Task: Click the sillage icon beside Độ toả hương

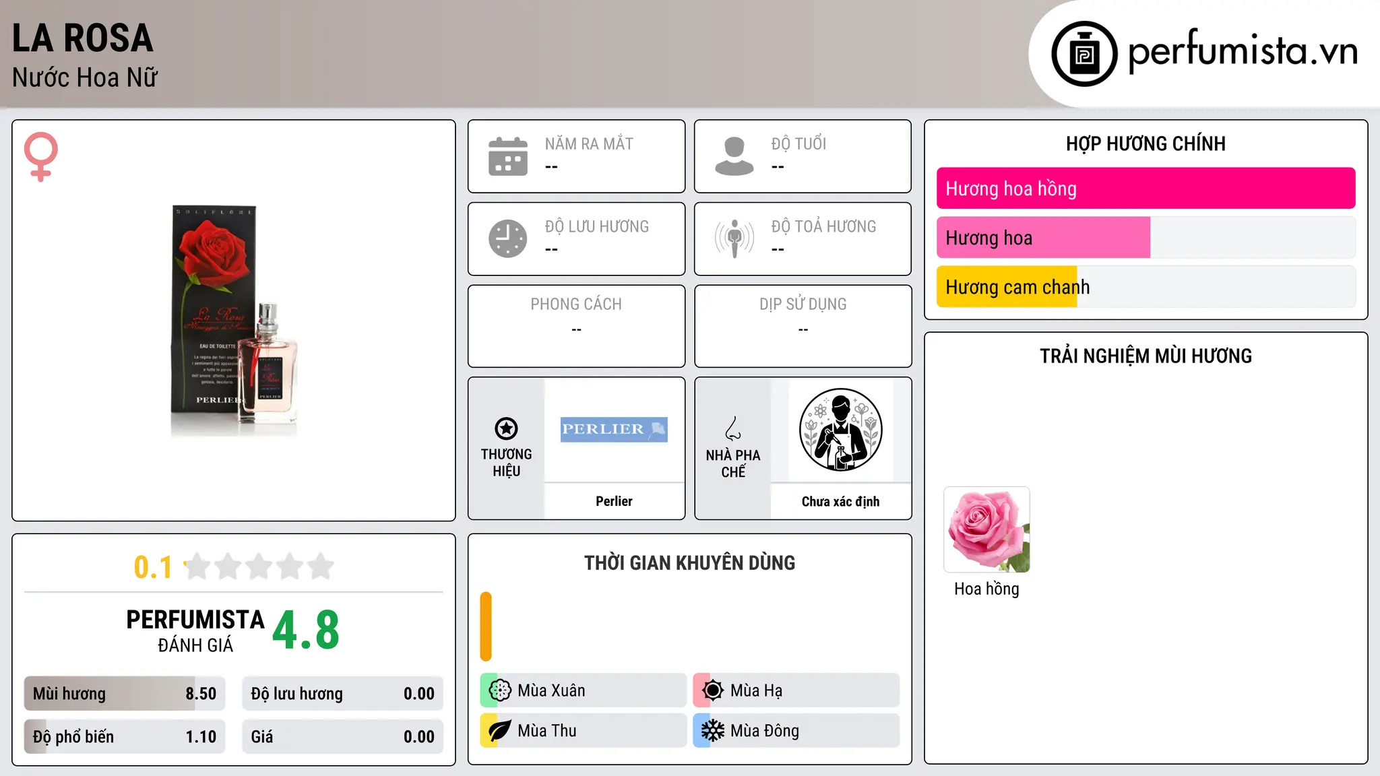Action: coord(734,238)
